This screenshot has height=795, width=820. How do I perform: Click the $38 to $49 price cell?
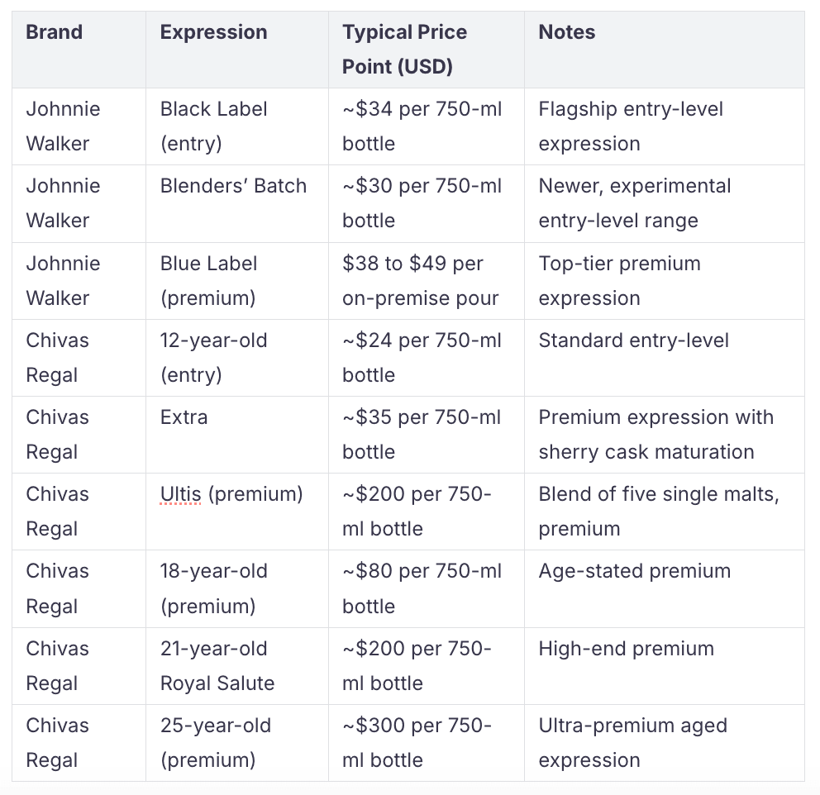[427, 281]
